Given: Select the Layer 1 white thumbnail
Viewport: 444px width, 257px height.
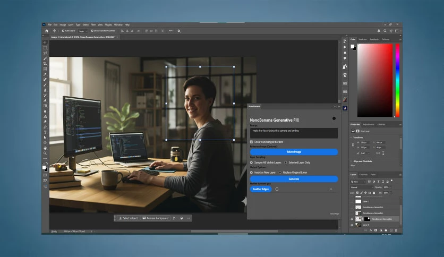Looking at the screenshot, I should 358,202.
